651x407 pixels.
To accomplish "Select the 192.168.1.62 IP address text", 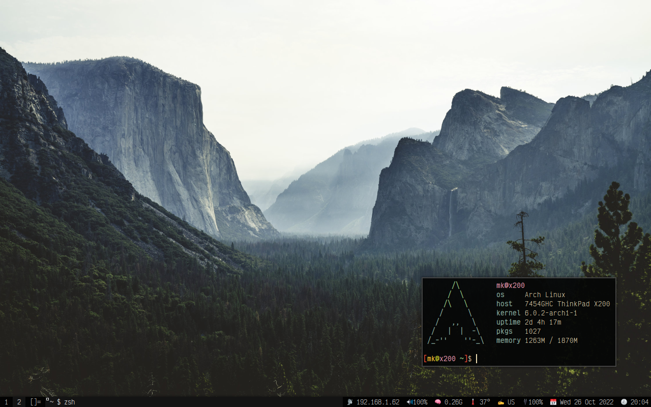I will tap(378, 402).
